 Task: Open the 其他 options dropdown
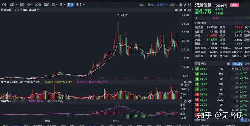coord(173,5)
